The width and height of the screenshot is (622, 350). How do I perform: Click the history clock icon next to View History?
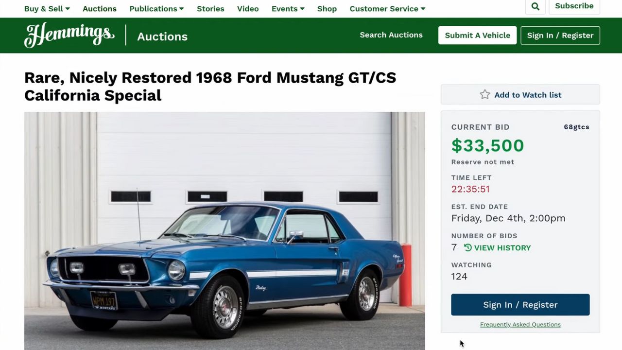pos(468,248)
